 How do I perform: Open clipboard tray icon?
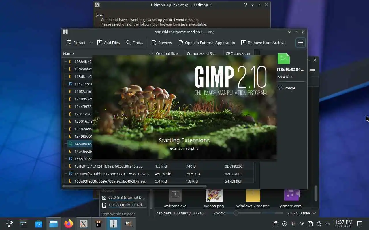276,224
